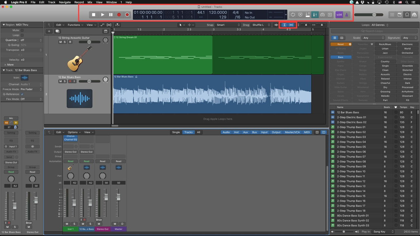The image size is (420, 236).
Task: Click the Catch Playhead icon in Tracks
Action: [x=117, y=25]
